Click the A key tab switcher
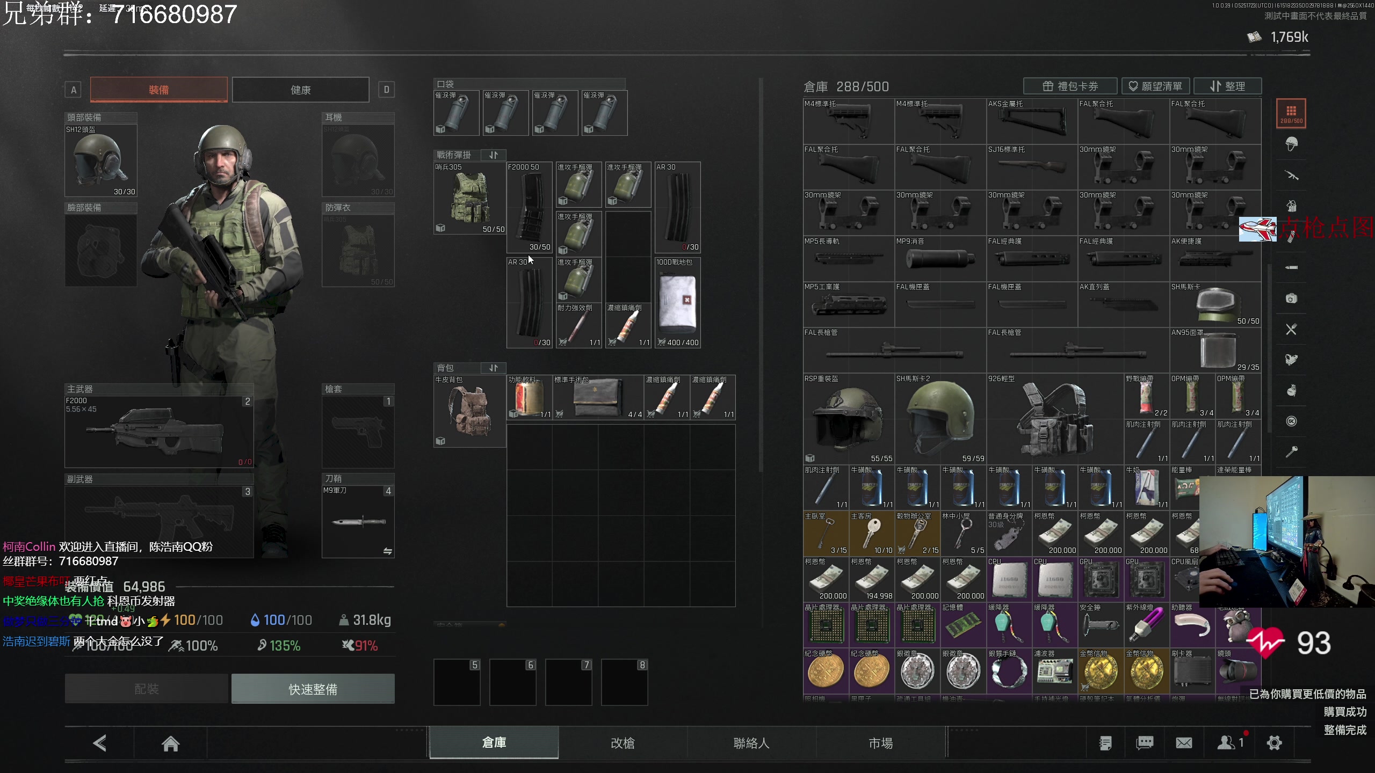 (74, 90)
